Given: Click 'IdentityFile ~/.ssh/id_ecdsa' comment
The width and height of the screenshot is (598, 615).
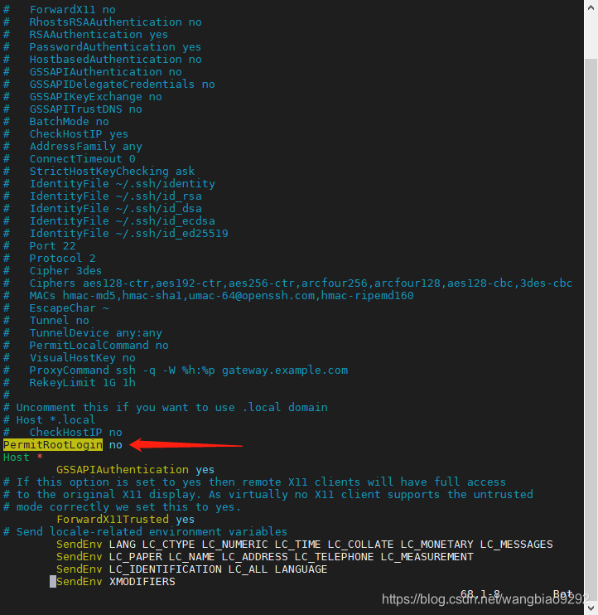Looking at the screenshot, I should tap(109, 220).
